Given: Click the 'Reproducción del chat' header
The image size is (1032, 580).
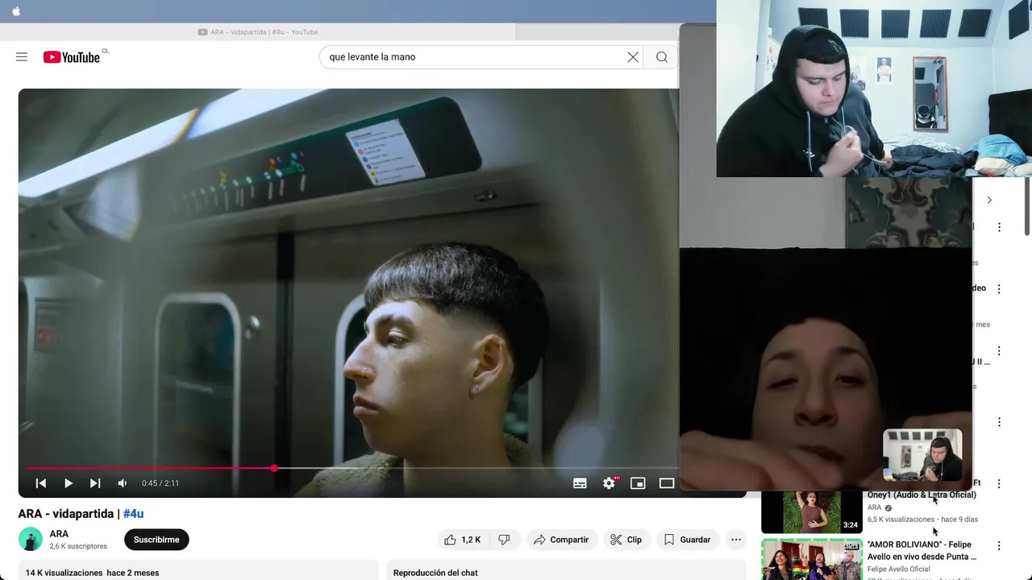Looking at the screenshot, I should pyautogui.click(x=435, y=573).
